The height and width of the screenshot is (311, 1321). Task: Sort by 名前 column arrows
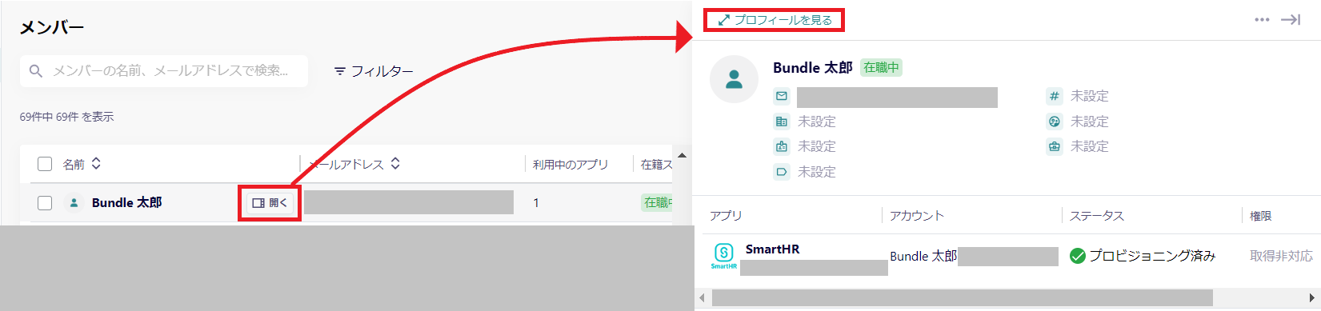pyautogui.click(x=96, y=164)
